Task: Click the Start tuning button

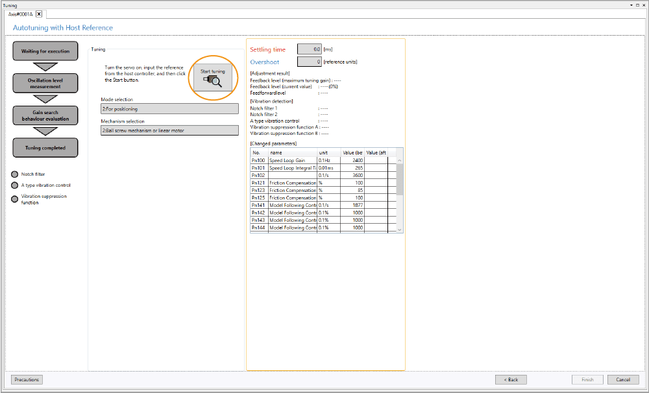Action: pos(213,77)
